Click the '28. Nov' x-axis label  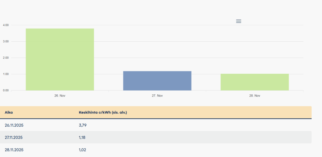[x=255, y=96]
